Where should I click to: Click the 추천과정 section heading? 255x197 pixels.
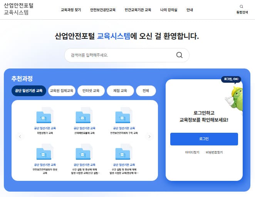(22, 78)
